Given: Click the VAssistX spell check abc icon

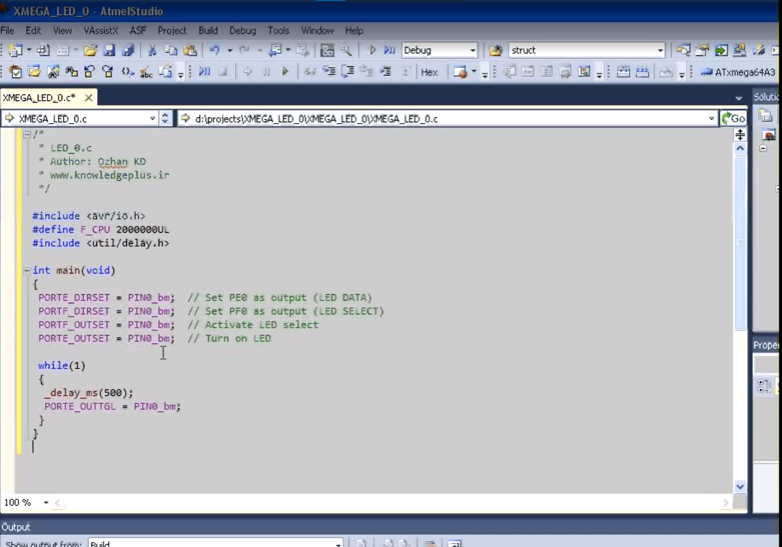Looking at the screenshot, I should tap(146, 72).
